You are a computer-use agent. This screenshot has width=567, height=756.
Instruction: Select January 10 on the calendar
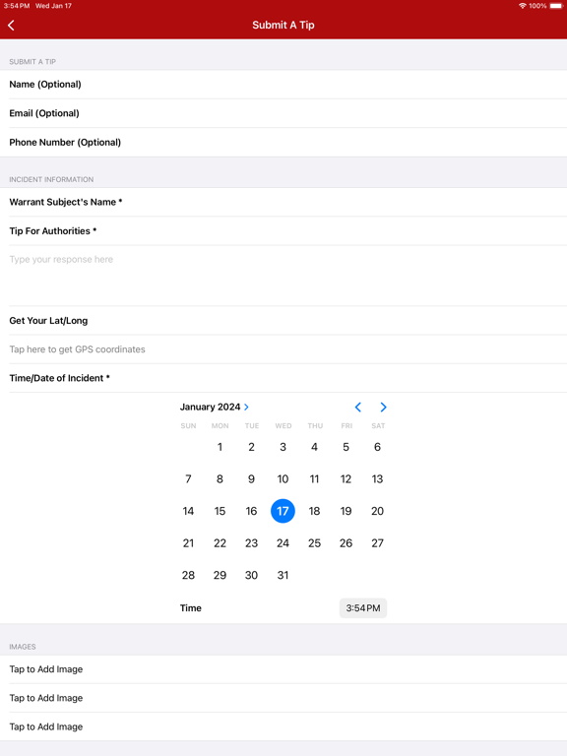pyautogui.click(x=283, y=478)
